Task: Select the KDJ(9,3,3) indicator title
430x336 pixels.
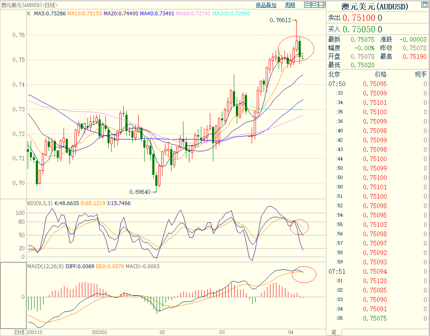Action: tap(40, 203)
